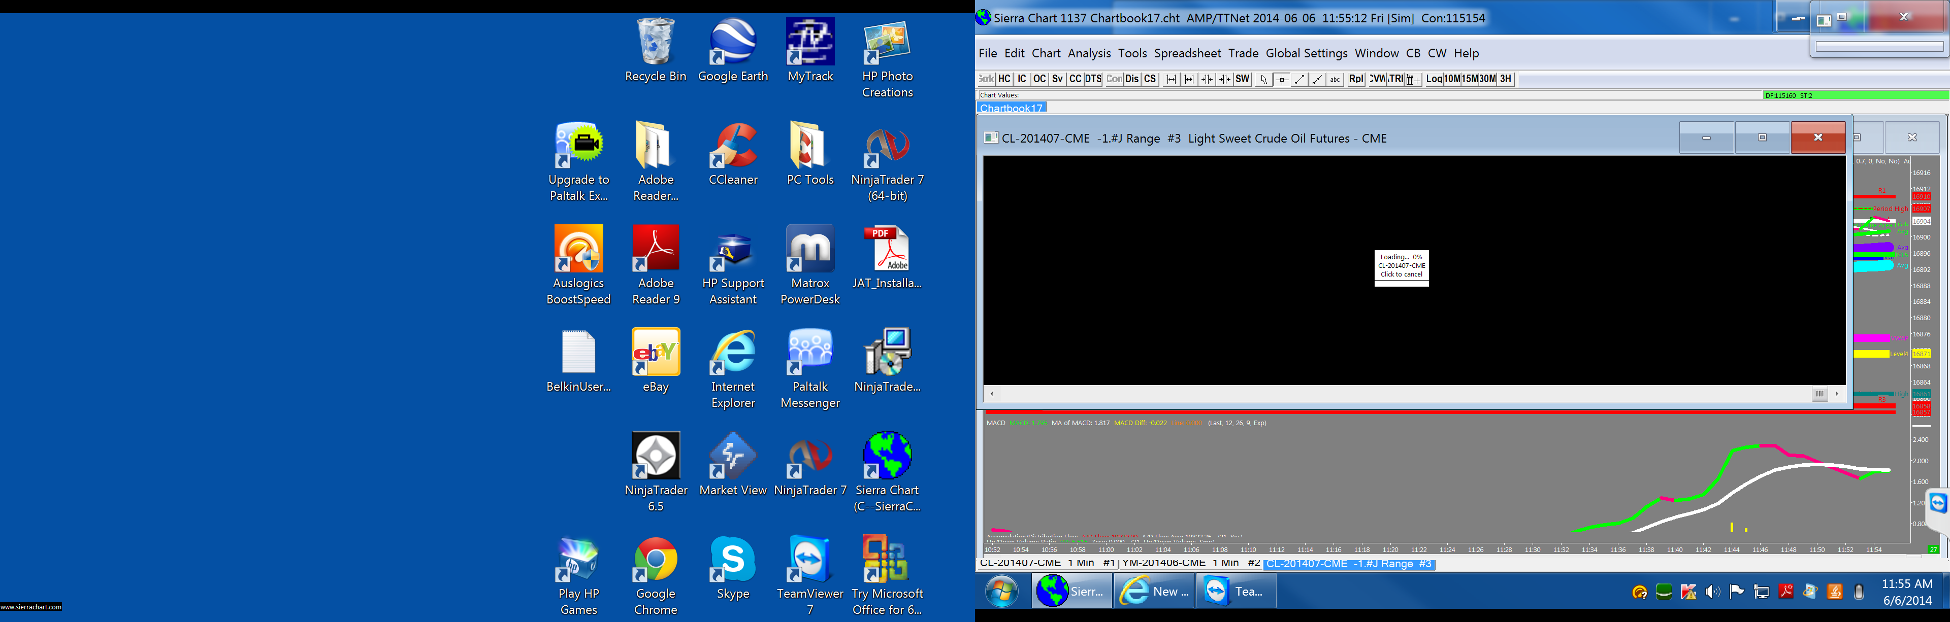
Task: Click right arrow of chart horizontal scrollbar
Action: (1836, 394)
